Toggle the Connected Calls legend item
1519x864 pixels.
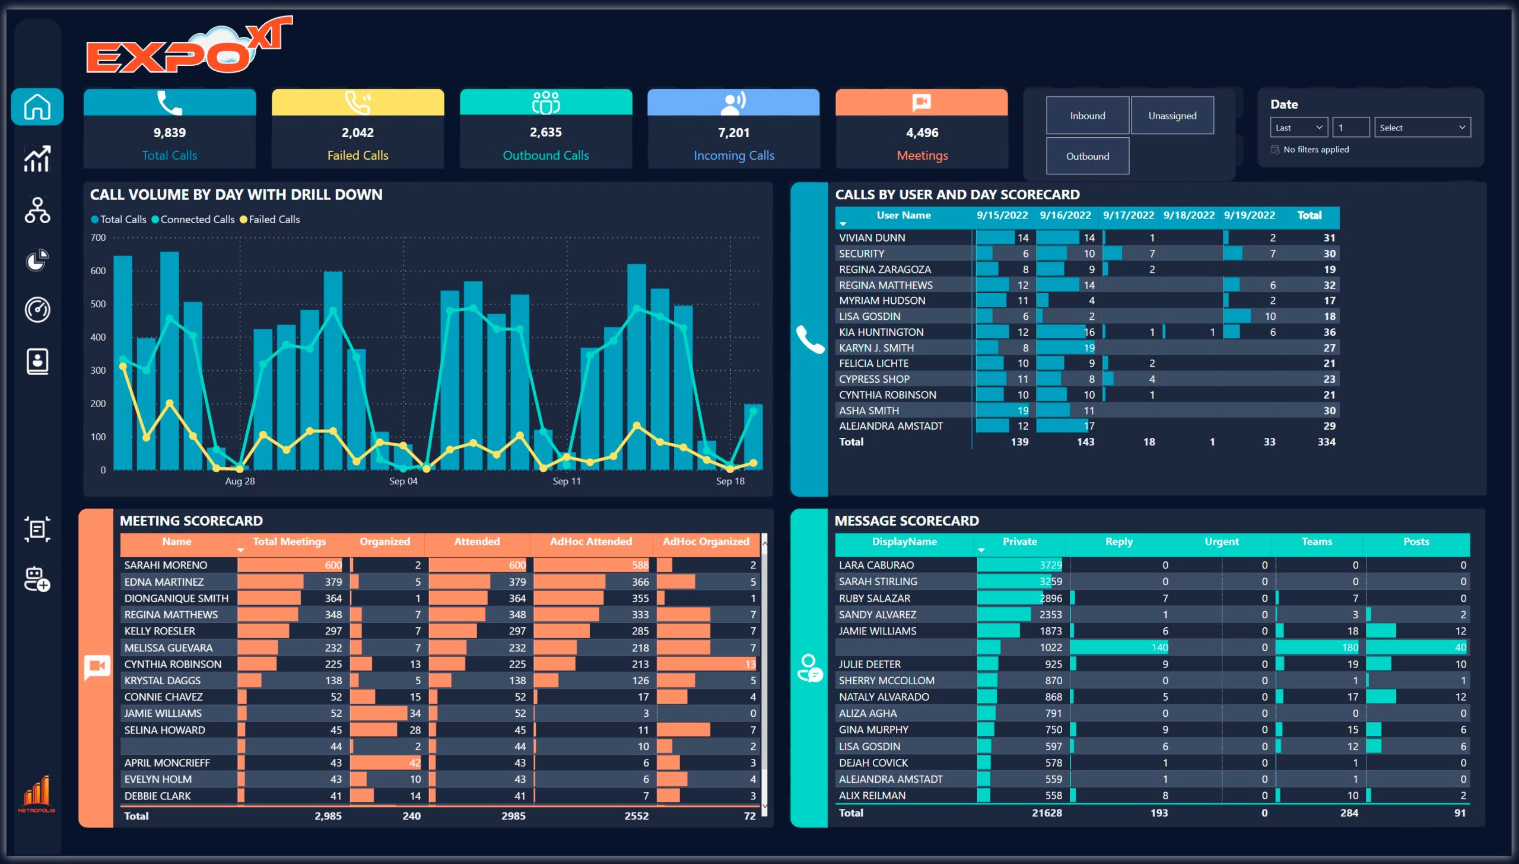(193, 219)
